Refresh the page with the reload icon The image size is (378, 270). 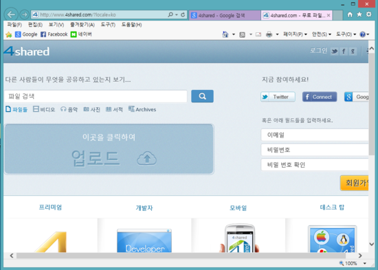pyautogui.click(x=183, y=14)
